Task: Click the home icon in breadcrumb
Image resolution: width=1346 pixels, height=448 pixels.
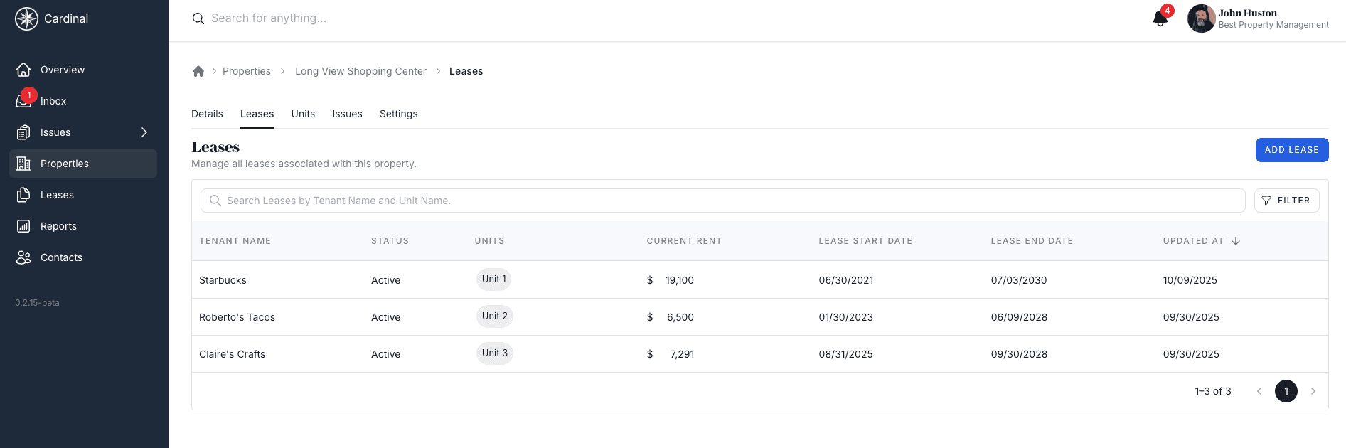Action: tap(198, 71)
